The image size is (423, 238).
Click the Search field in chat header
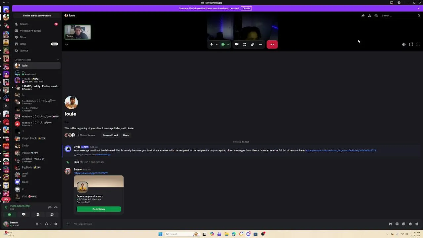pos(401,16)
